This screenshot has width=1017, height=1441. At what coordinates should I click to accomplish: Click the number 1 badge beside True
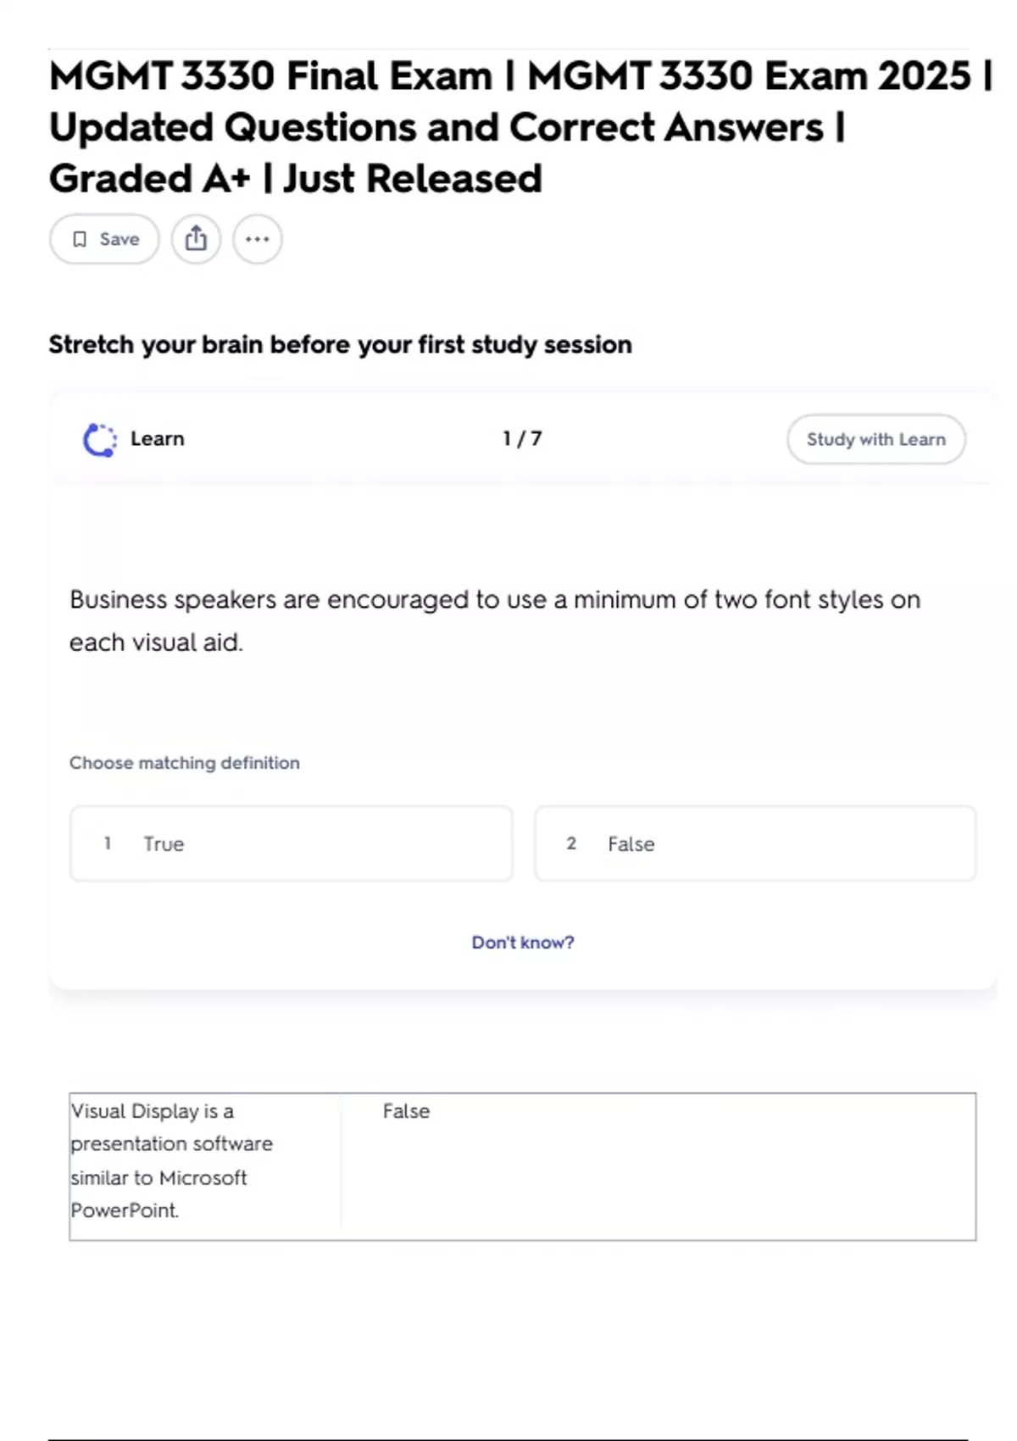[108, 843]
